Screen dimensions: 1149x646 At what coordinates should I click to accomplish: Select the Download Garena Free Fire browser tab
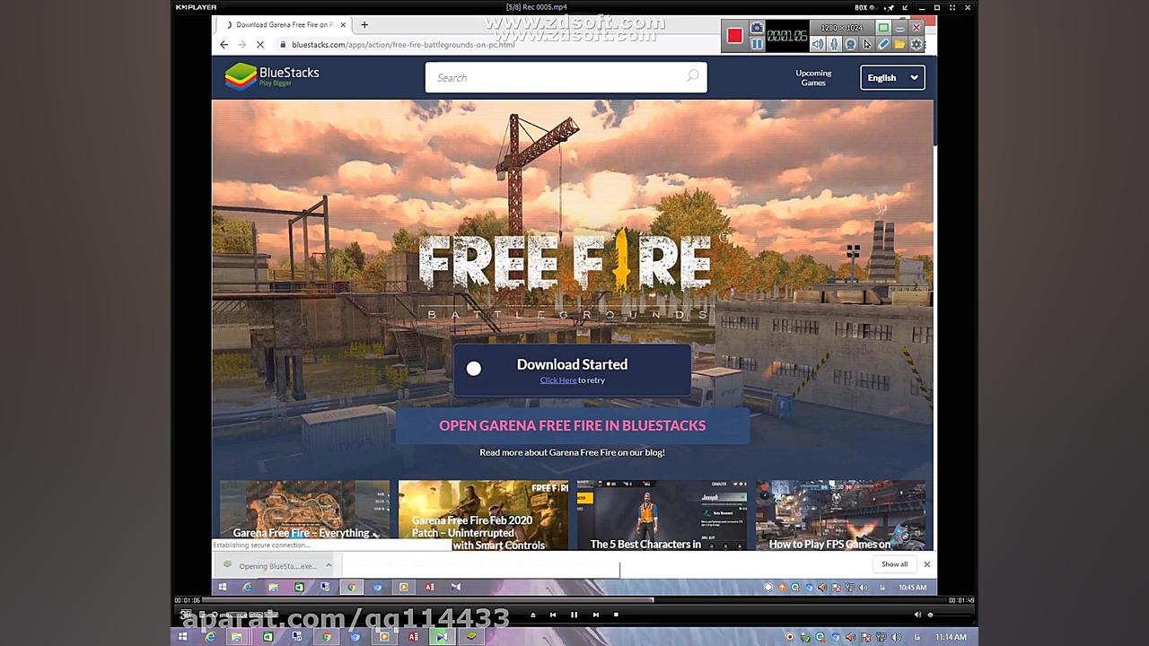coord(285,24)
